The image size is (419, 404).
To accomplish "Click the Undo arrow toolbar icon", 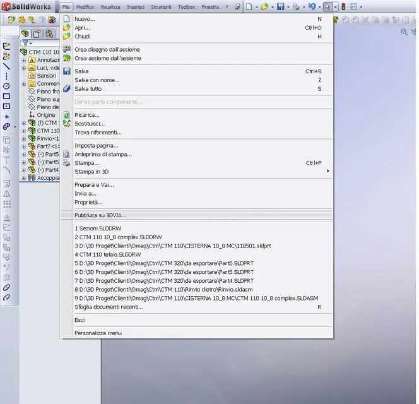I will pos(312,7).
